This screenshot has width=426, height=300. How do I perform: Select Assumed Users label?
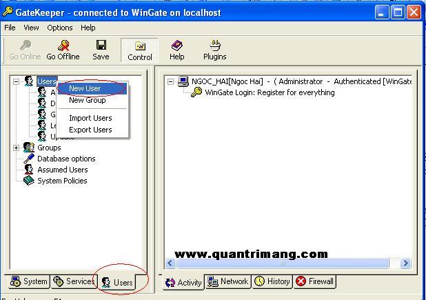coord(63,170)
